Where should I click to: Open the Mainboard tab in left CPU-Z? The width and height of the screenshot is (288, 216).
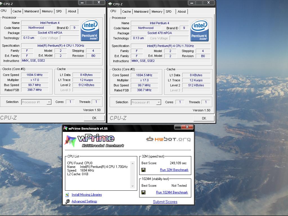coord(31,11)
